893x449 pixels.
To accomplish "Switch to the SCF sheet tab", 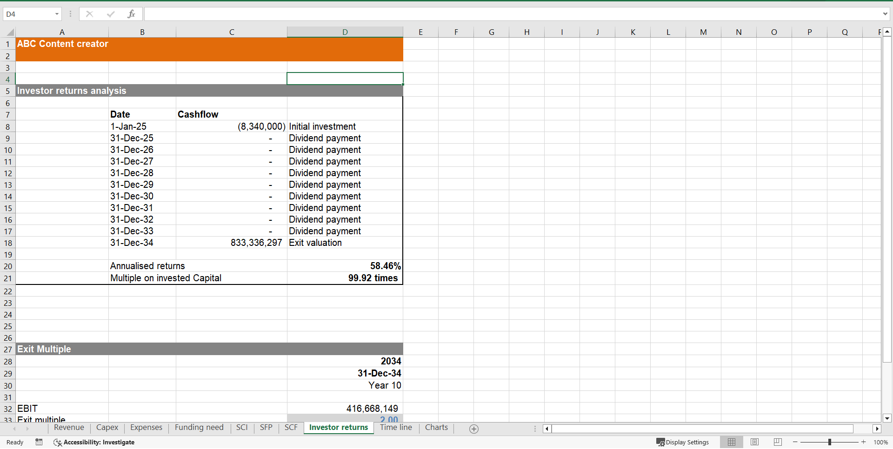I will (291, 428).
